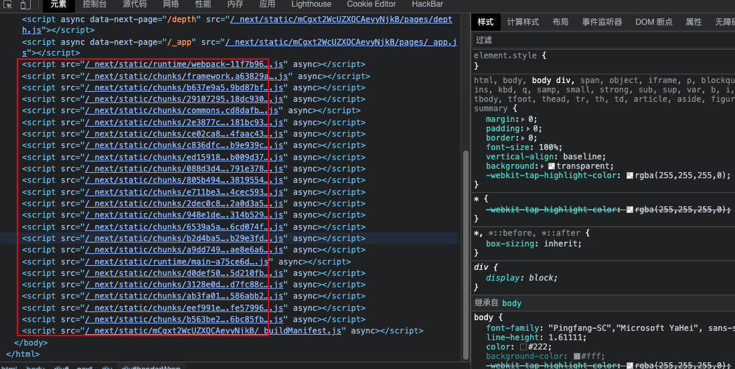Open the chunks/eef991e script link

coord(183,308)
